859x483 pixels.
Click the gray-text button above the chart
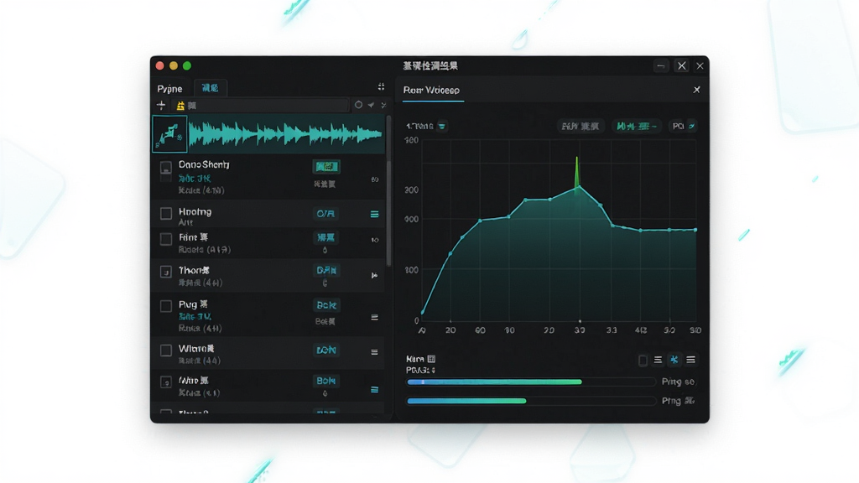(x=580, y=127)
